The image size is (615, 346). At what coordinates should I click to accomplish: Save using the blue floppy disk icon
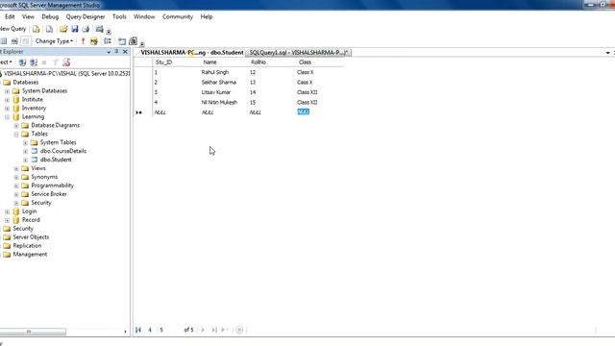(75, 29)
